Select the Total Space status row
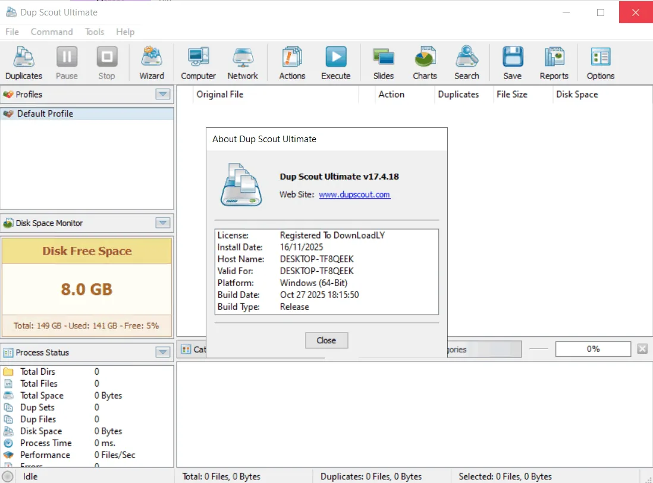 tap(87, 396)
